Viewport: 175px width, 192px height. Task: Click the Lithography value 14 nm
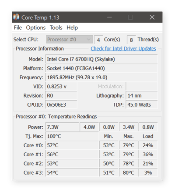click(142, 96)
